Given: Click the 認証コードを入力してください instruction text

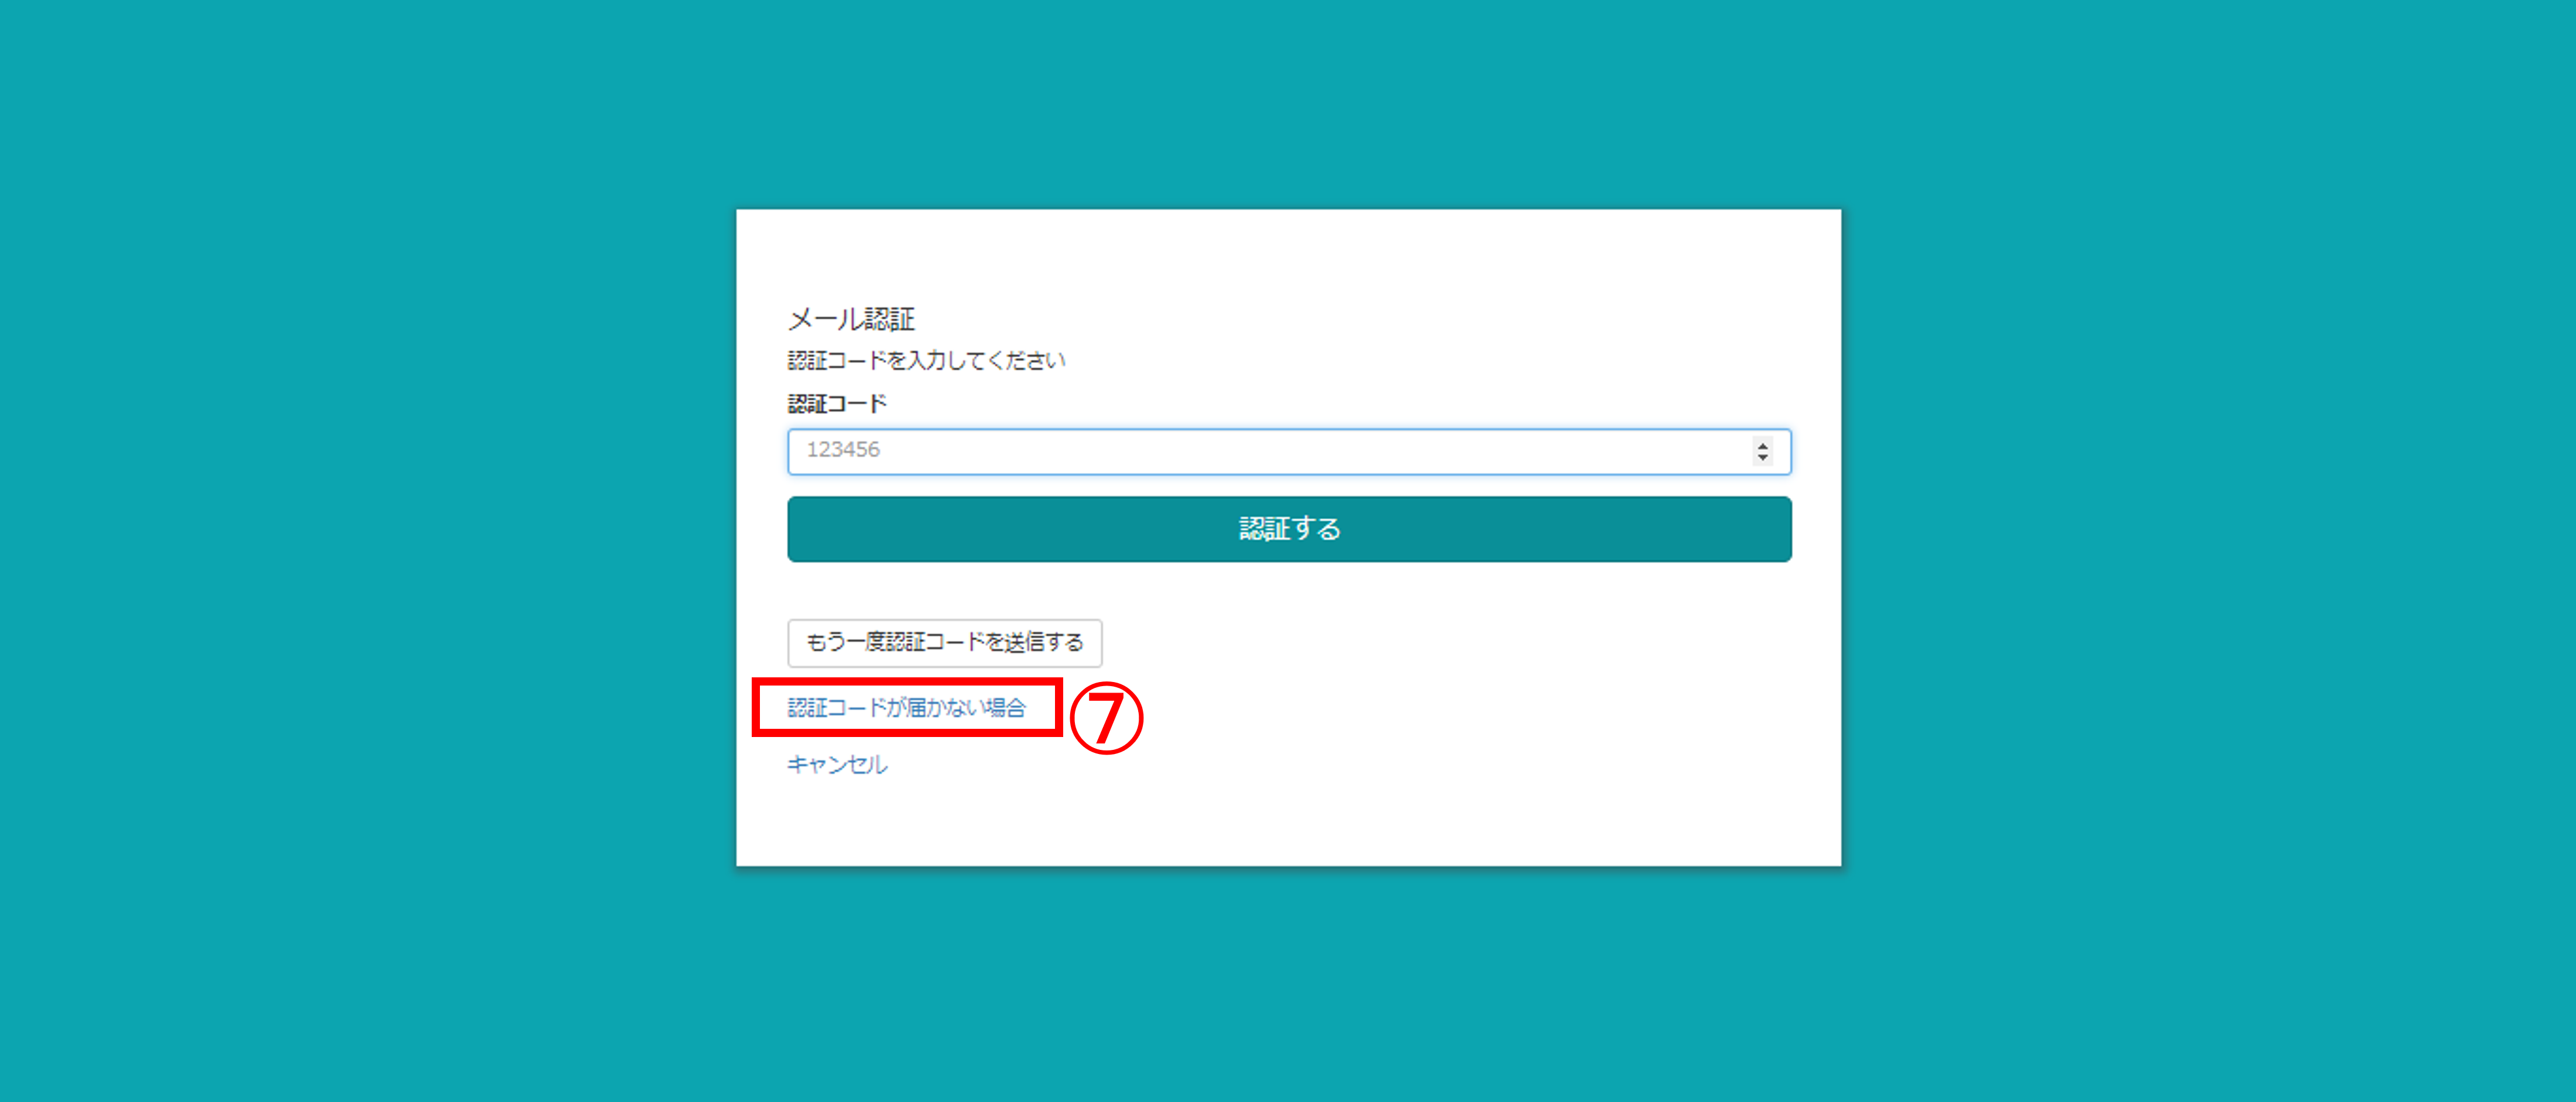Looking at the screenshot, I should pos(926,360).
